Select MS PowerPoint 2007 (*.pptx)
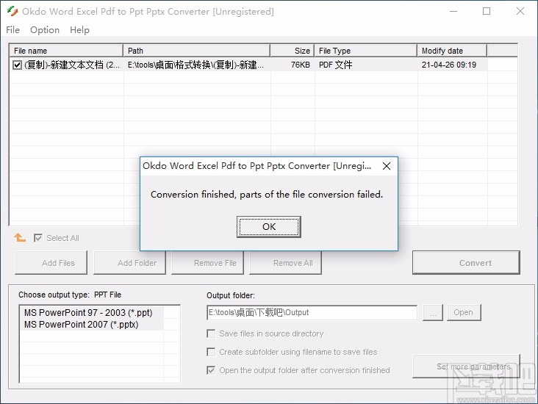Image resolution: width=538 pixels, height=404 pixels. [x=82, y=325]
